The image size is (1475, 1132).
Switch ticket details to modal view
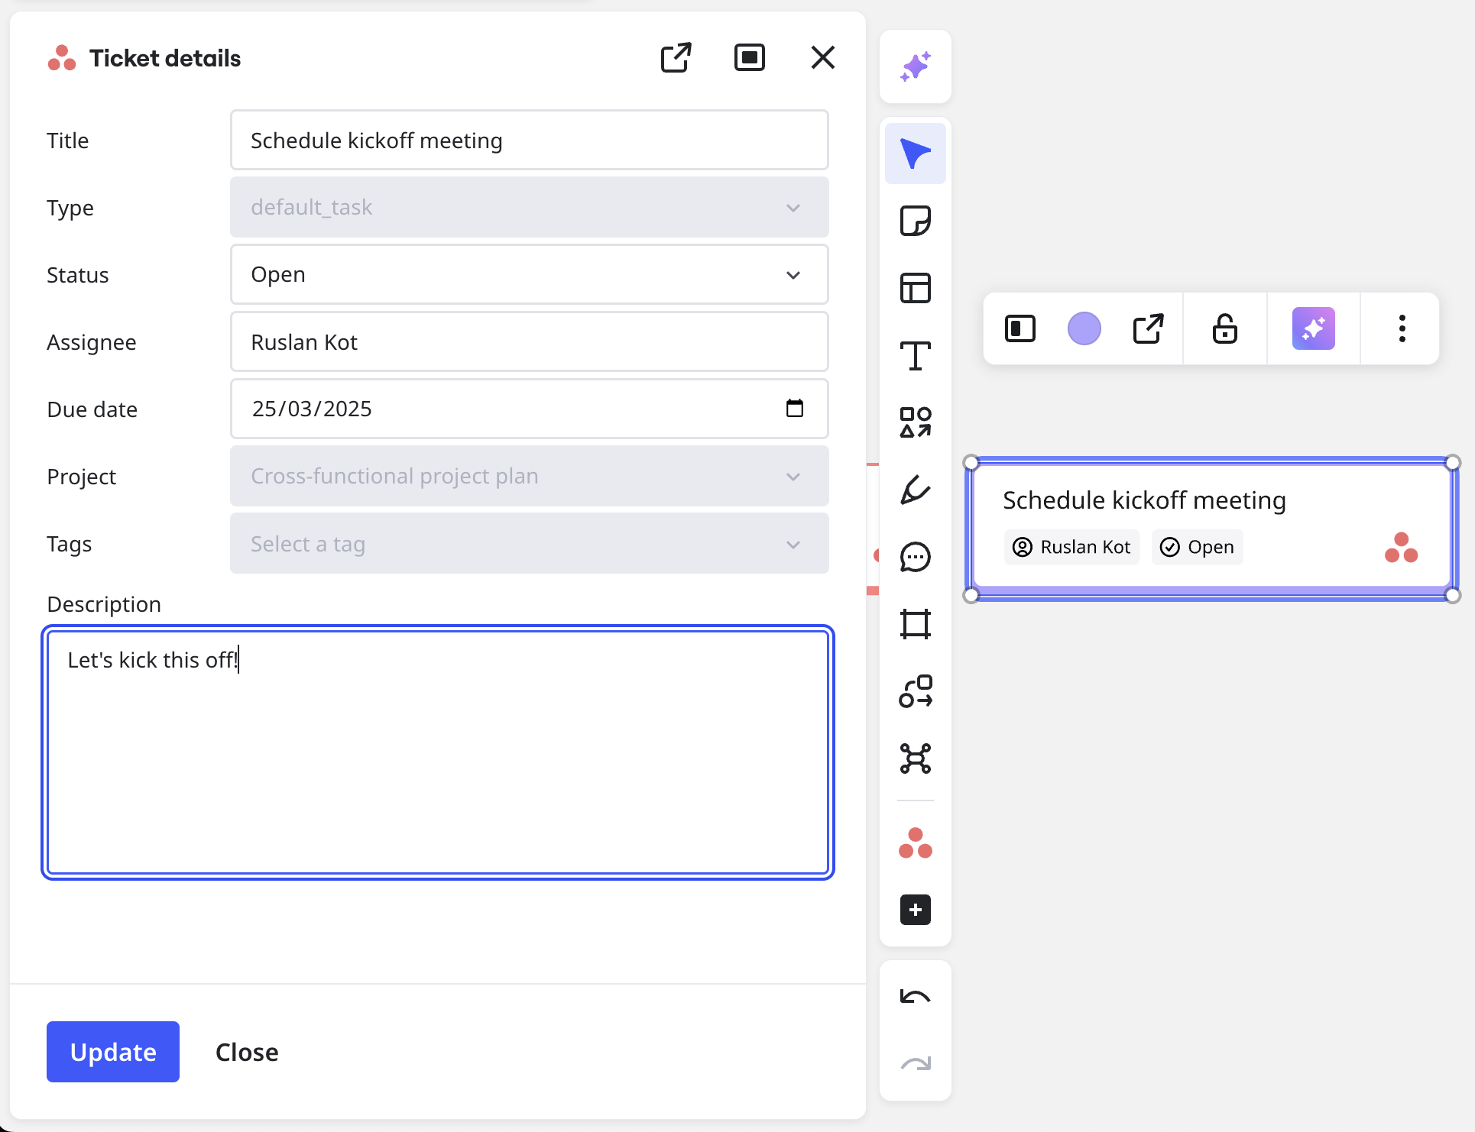click(x=749, y=57)
